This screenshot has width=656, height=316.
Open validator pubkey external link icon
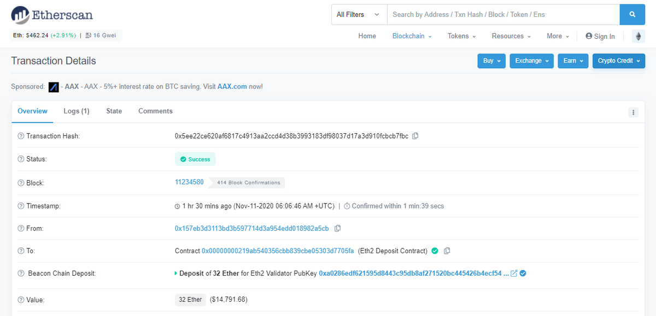coord(514,273)
